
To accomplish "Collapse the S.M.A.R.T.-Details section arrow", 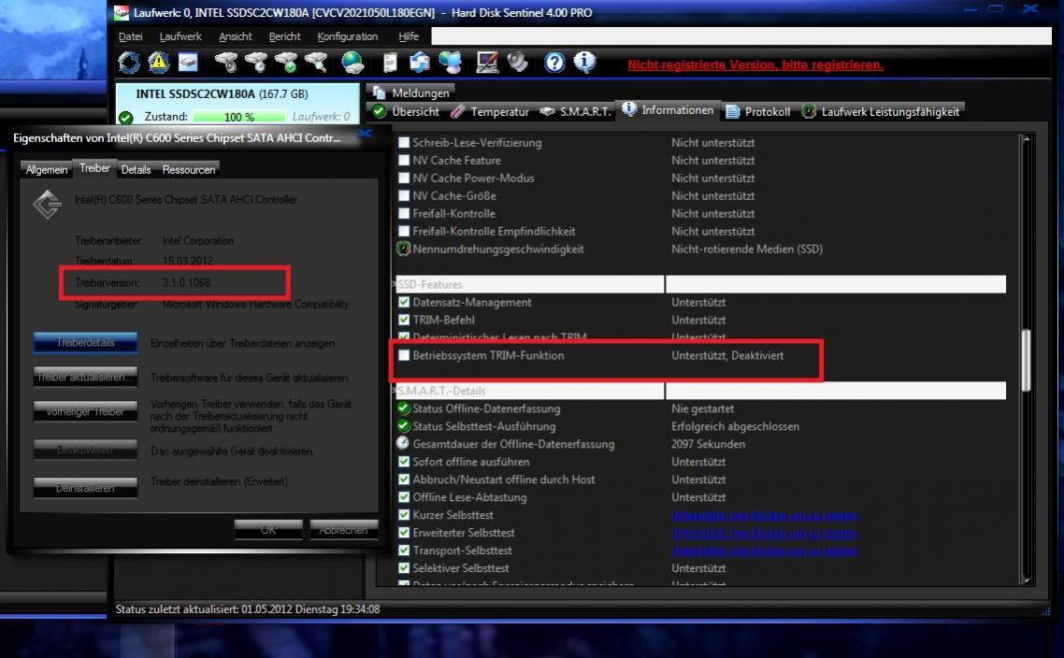I will [395, 391].
